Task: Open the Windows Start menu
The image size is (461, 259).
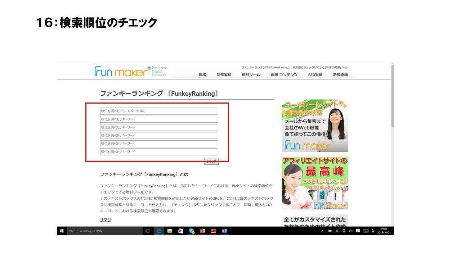Action: coord(62,231)
